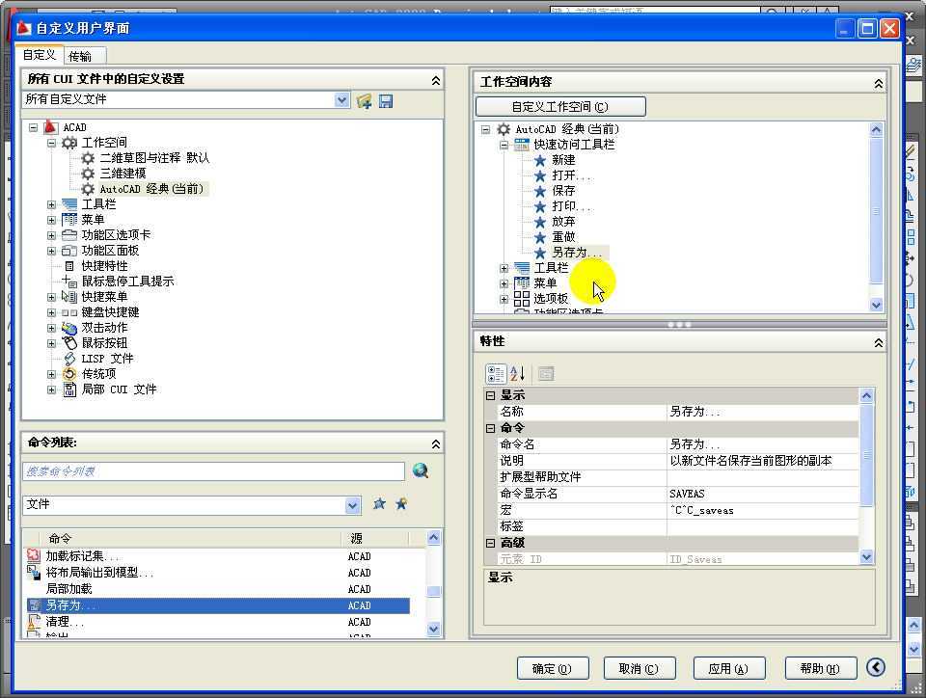Expand the 局部 CUI 文件 node
Image resolution: width=926 pixels, height=698 pixels.
[51, 390]
